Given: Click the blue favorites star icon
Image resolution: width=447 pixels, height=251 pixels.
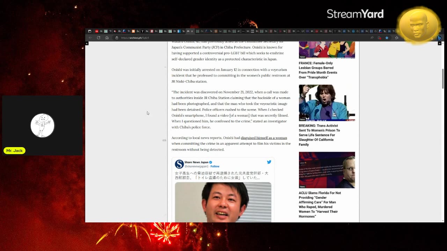Looking at the screenshot, I should 387,38.
